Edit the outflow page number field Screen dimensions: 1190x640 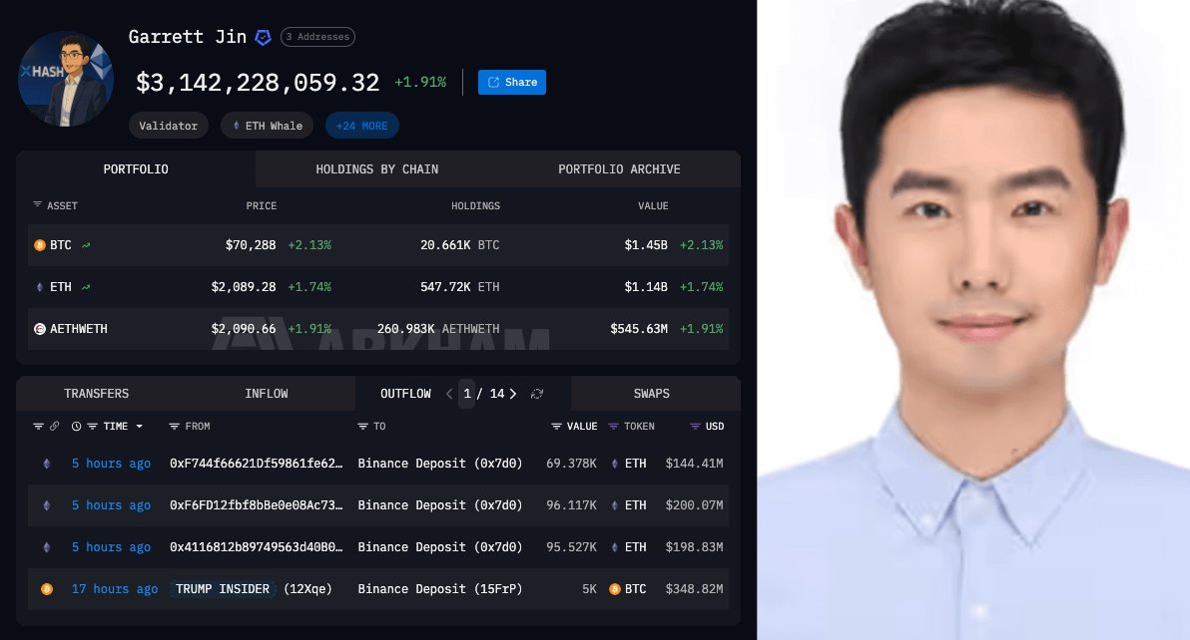pyautogui.click(x=467, y=394)
